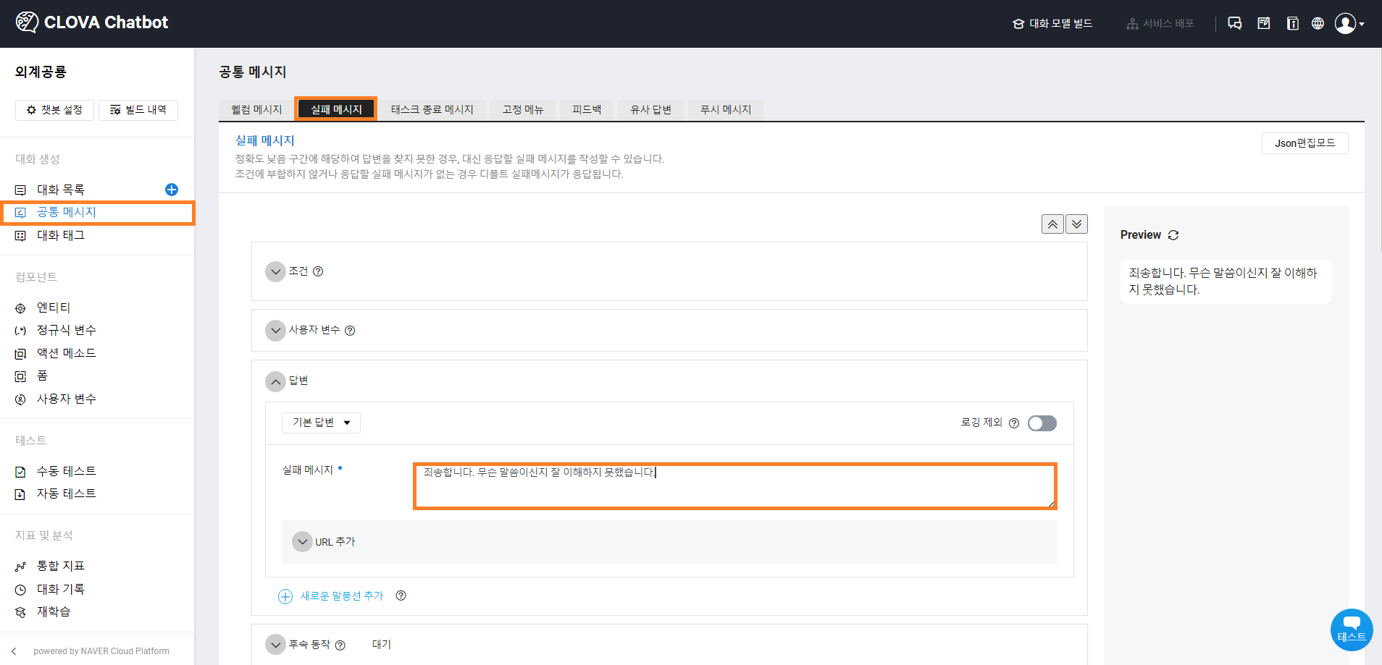The height and width of the screenshot is (665, 1382).
Task: Click the globe language icon
Action: click(x=1318, y=23)
